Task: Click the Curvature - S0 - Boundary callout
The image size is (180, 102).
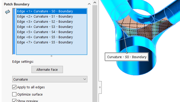Action: click(x=127, y=57)
